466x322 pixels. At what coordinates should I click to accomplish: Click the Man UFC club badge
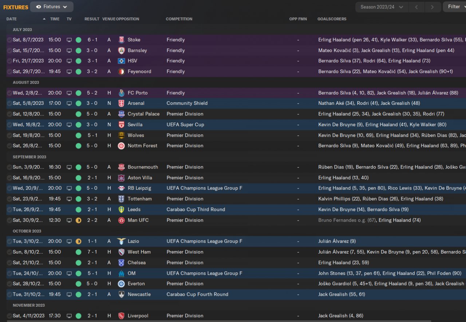tap(122, 220)
